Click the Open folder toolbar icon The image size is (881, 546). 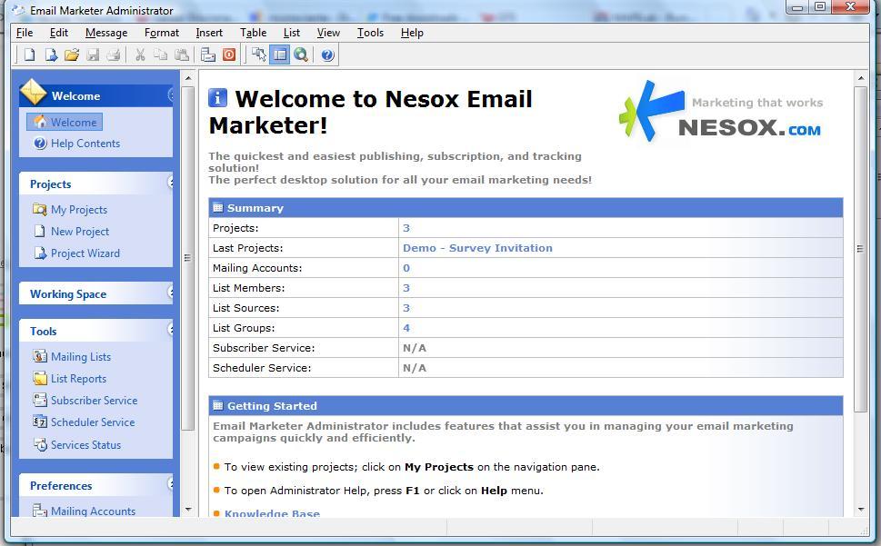(71, 55)
